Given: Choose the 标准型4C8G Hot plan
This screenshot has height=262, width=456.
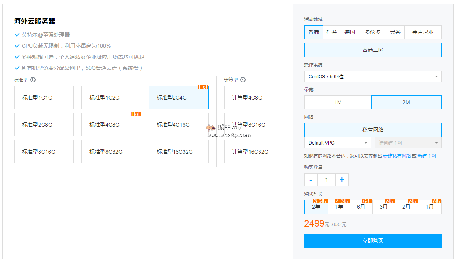Looking at the screenshot, I should click(x=111, y=125).
